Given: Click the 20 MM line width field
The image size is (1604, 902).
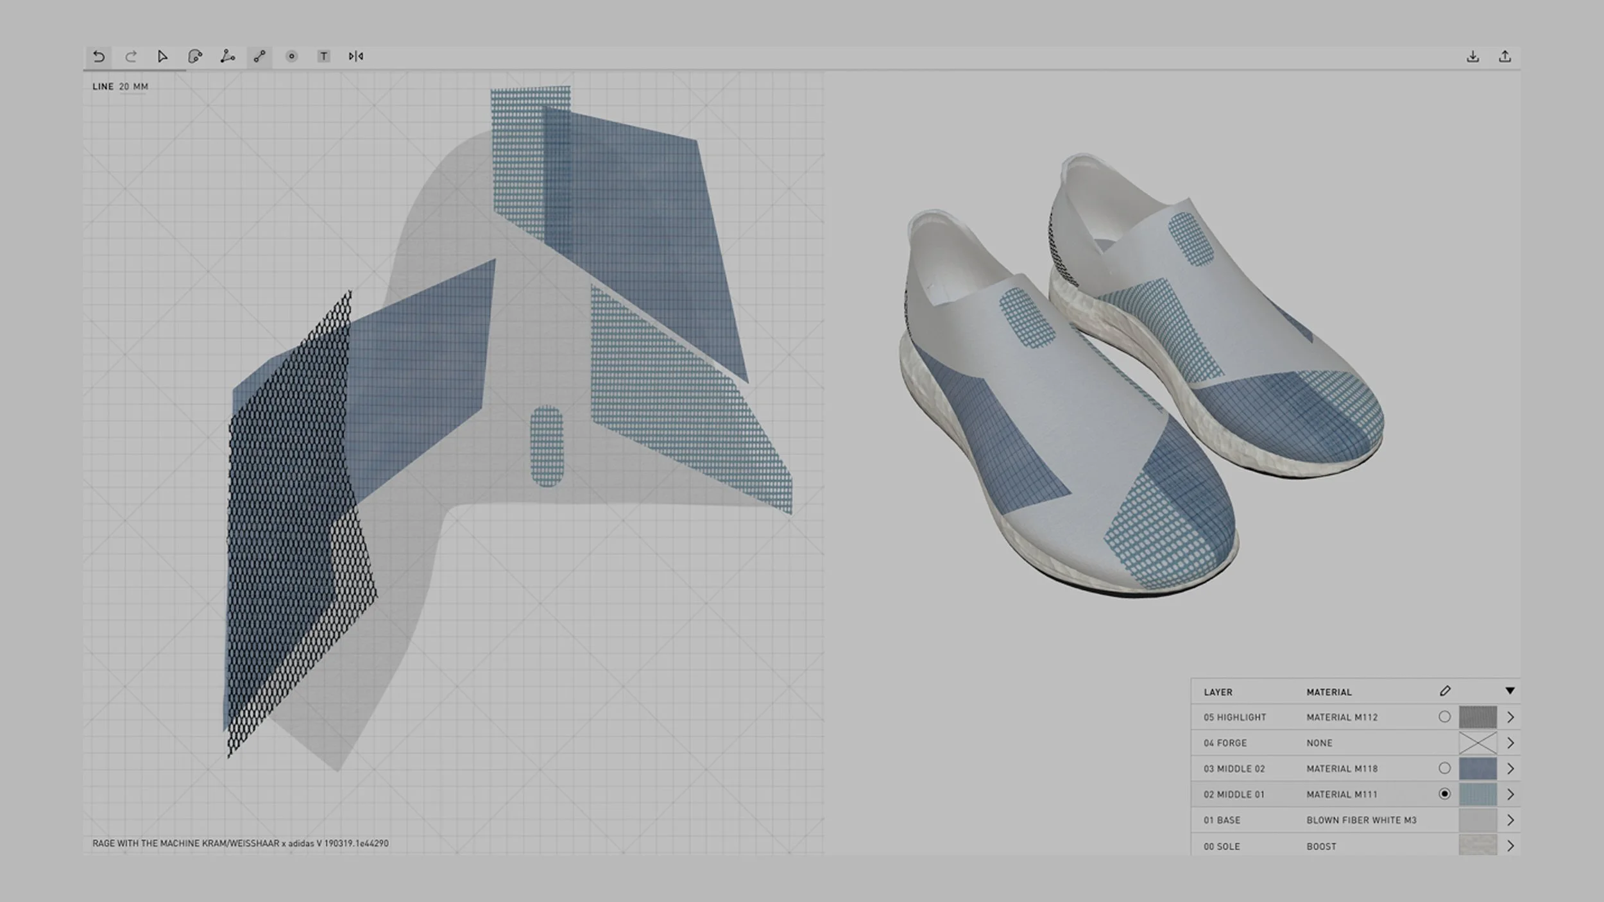Looking at the screenshot, I should click(x=133, y=87).
